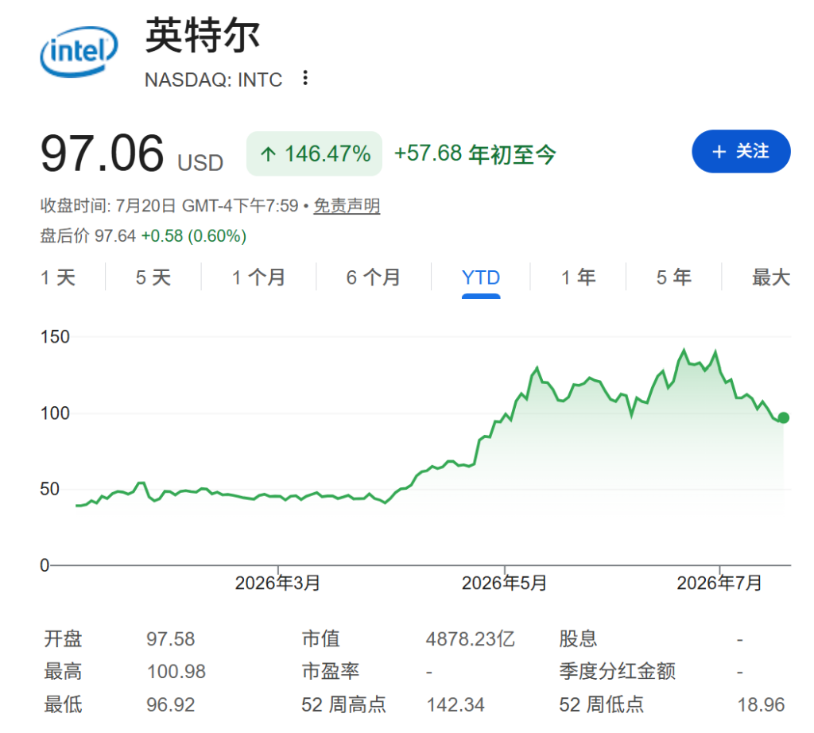Open the three-dot menu beside NASDAQ: INTC
The image size is (814, 733).
305,79
